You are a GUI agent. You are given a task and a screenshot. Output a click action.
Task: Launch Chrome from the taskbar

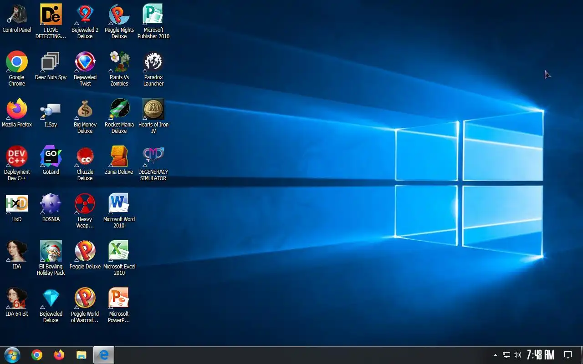[37, 355]
